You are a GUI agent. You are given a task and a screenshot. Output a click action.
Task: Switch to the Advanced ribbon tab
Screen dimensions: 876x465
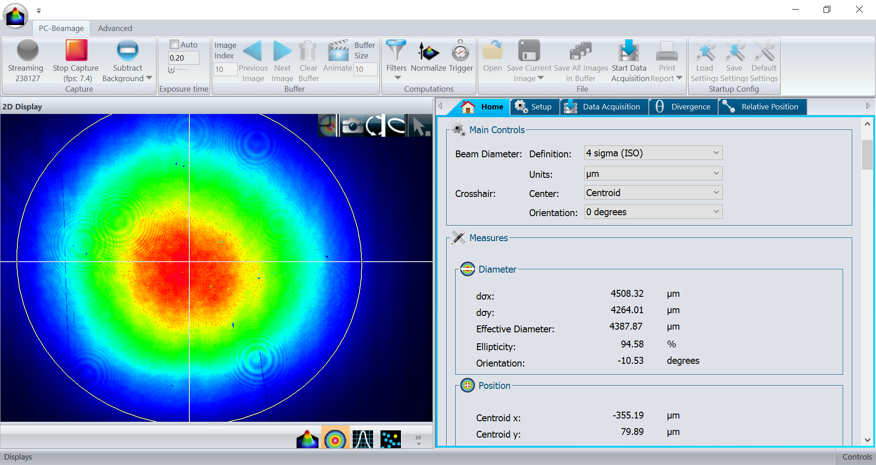(x=115, y=28)
